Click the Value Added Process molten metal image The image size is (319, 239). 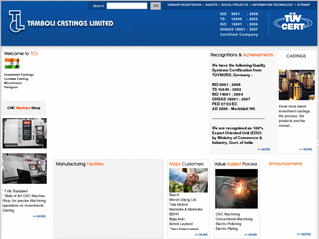click(237, 189)
